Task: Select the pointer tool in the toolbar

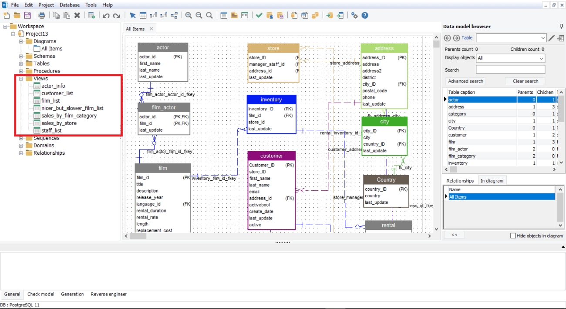Action: [133, 15]
